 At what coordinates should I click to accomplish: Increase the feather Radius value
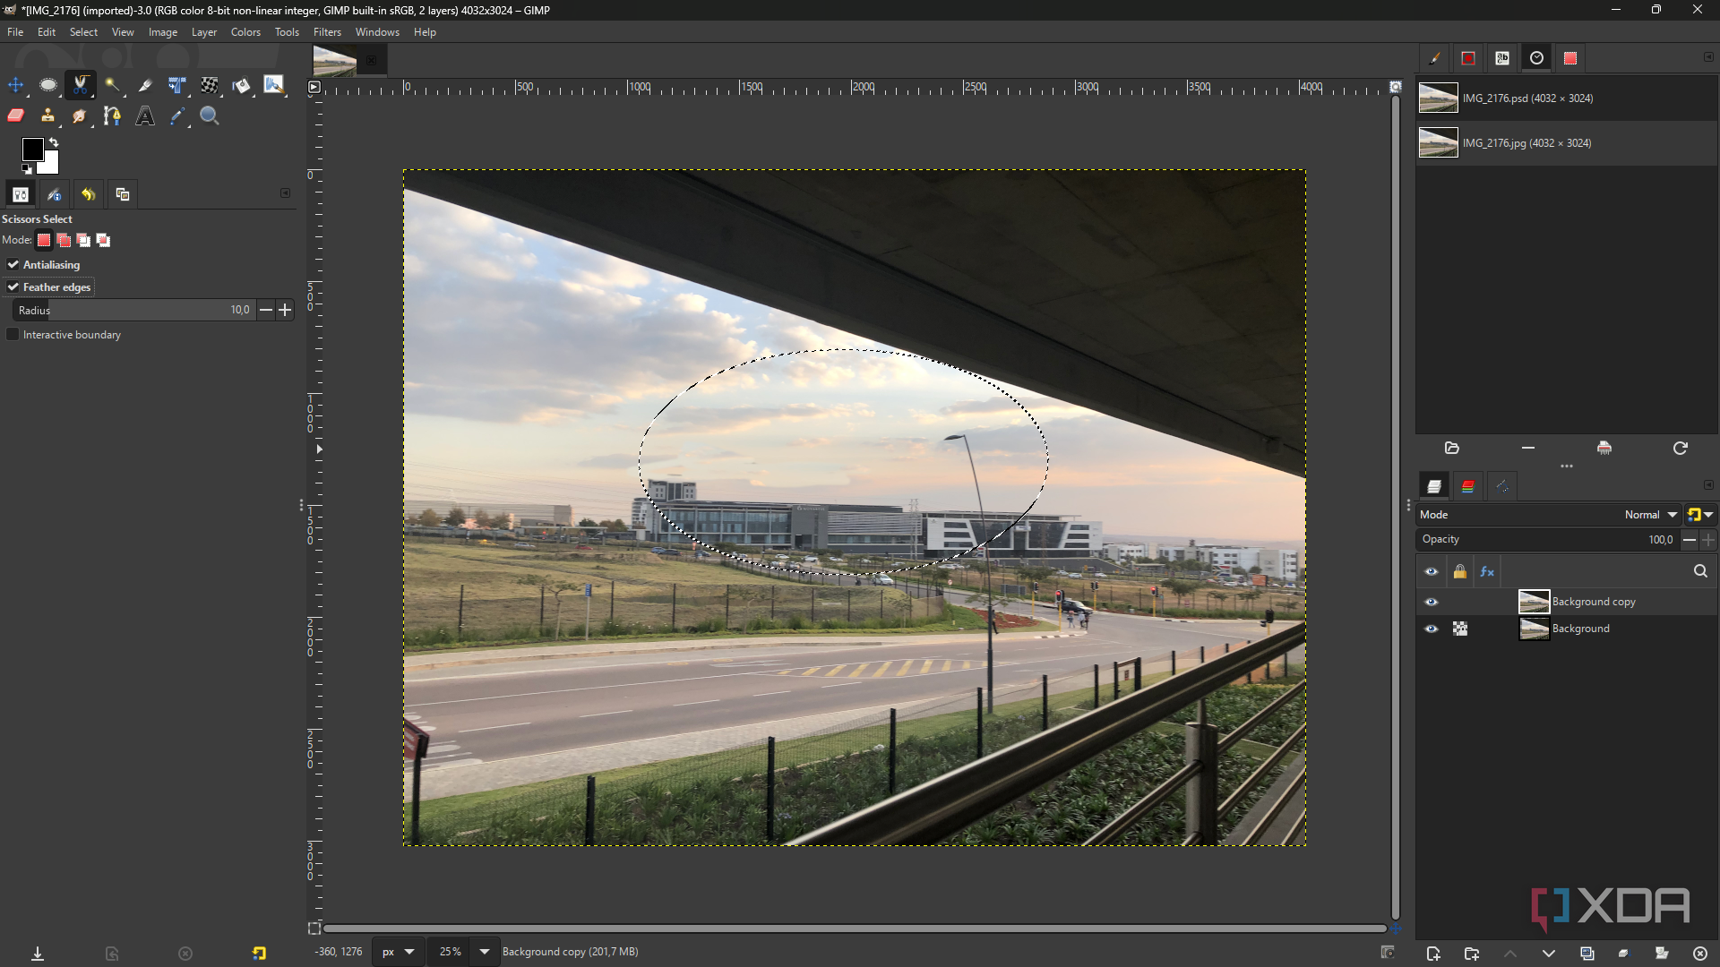click(x=285, y=310)
